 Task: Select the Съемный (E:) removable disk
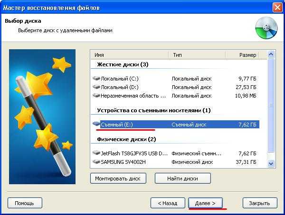(175, 125)
